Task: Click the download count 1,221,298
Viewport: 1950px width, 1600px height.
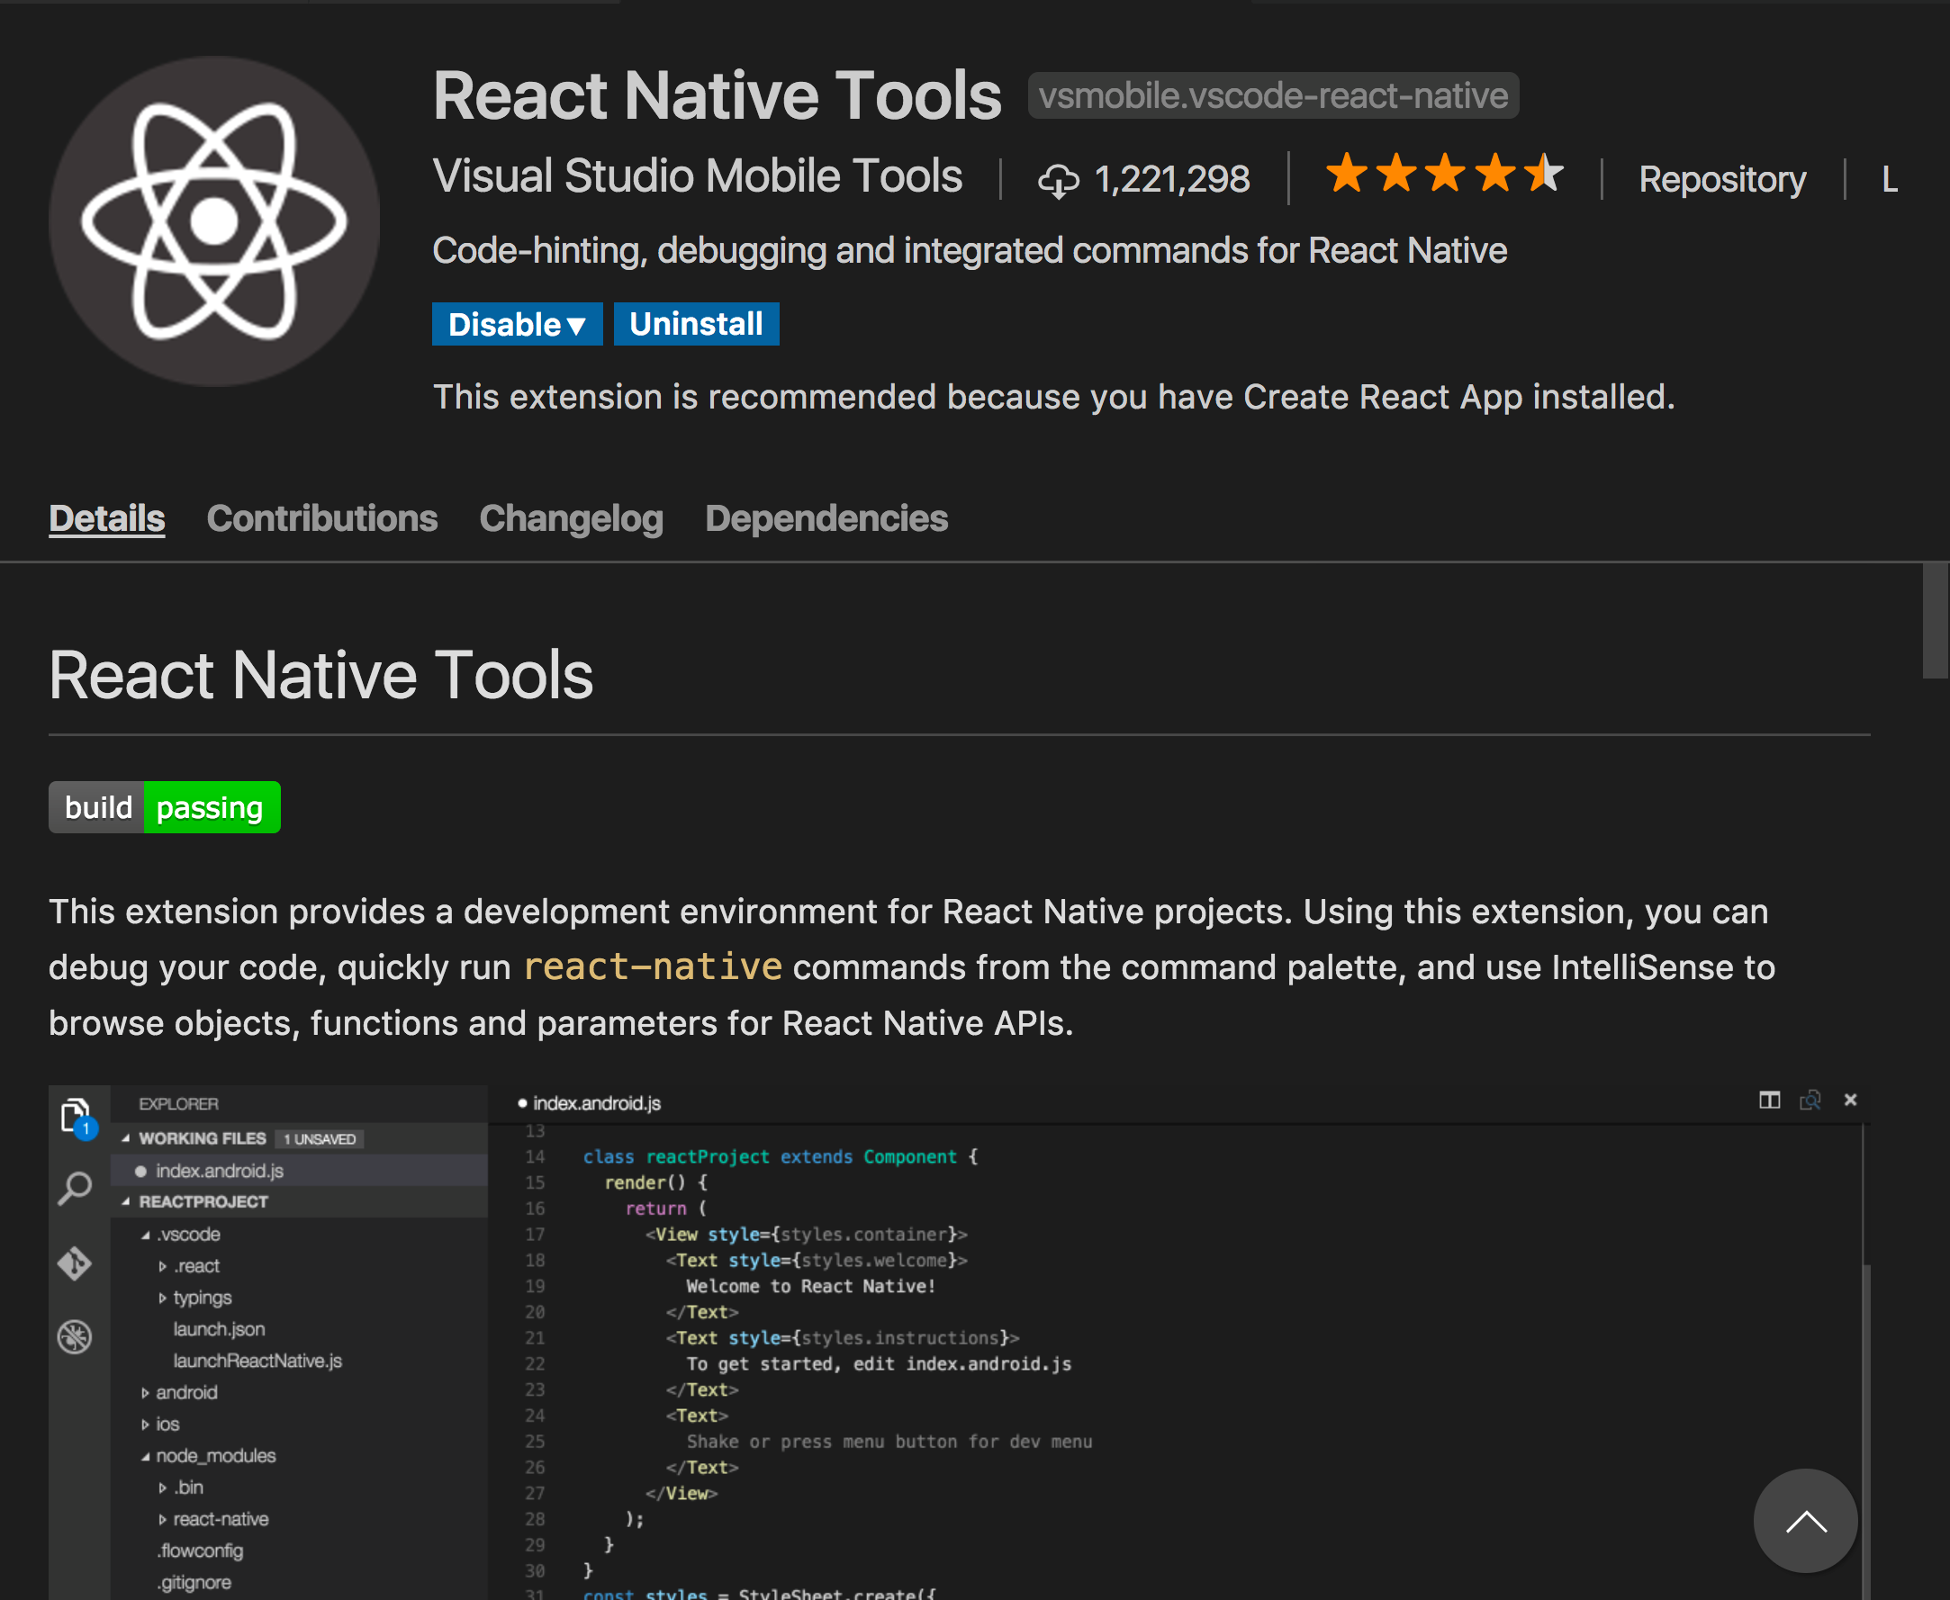Action: [x=1172, y=179]
